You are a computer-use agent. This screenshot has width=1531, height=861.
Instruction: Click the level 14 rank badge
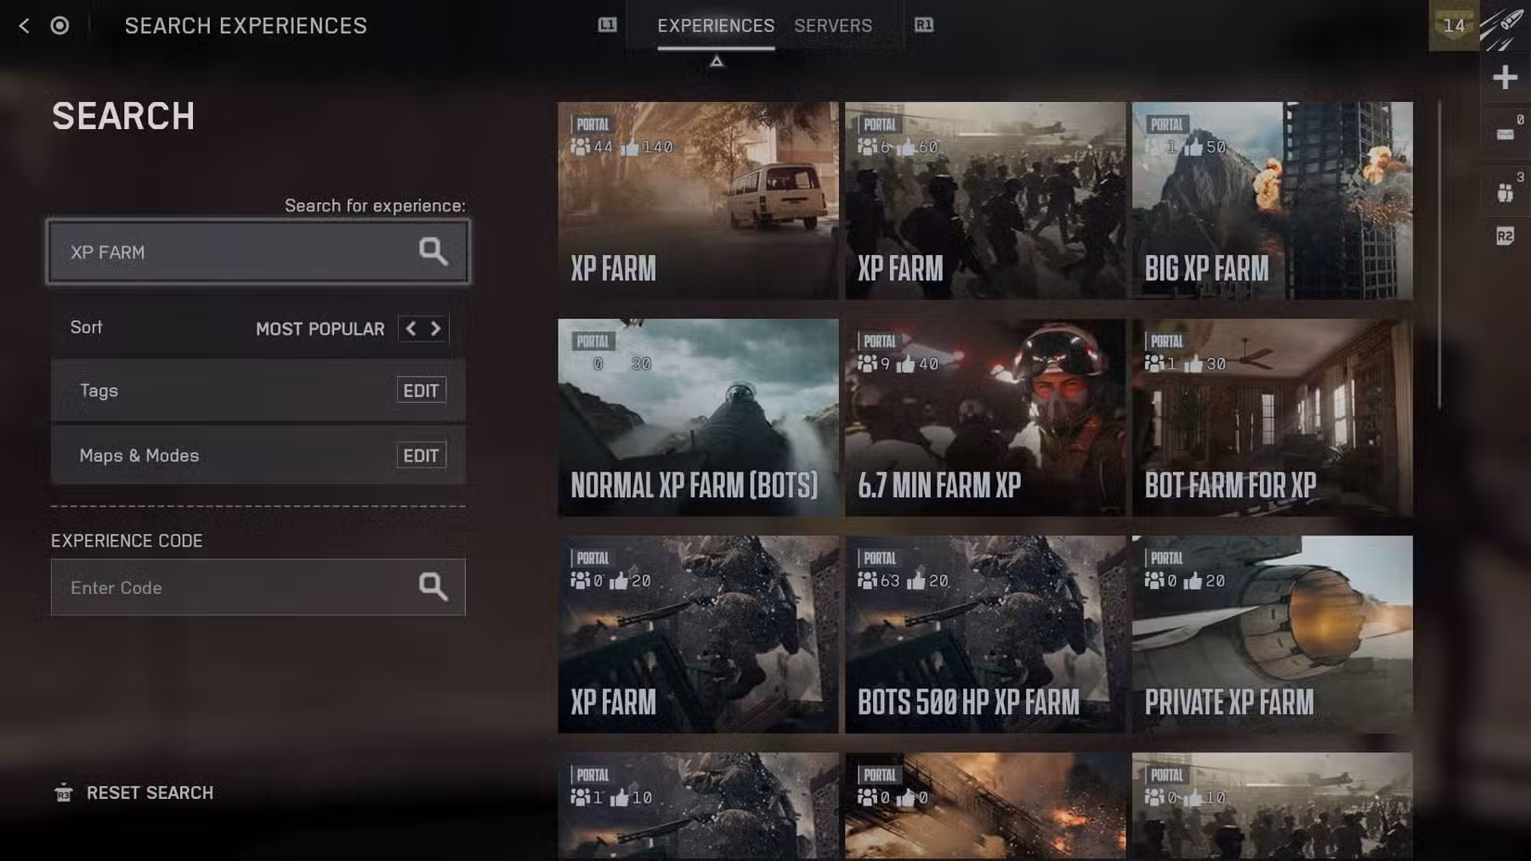click(1453, 26)
